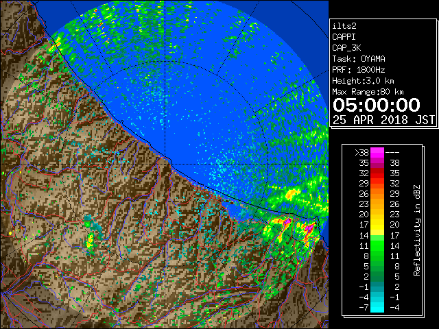
Task: Click the '---' legend upper bound label
Action: click(392, 153)
